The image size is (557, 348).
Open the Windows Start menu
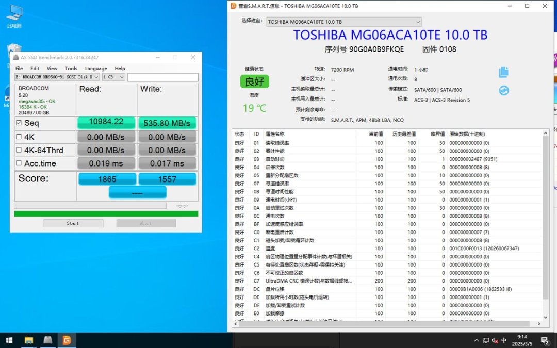tap(9, 340)
